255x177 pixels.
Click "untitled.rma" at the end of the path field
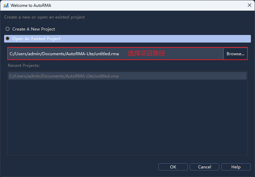[107, 54]
